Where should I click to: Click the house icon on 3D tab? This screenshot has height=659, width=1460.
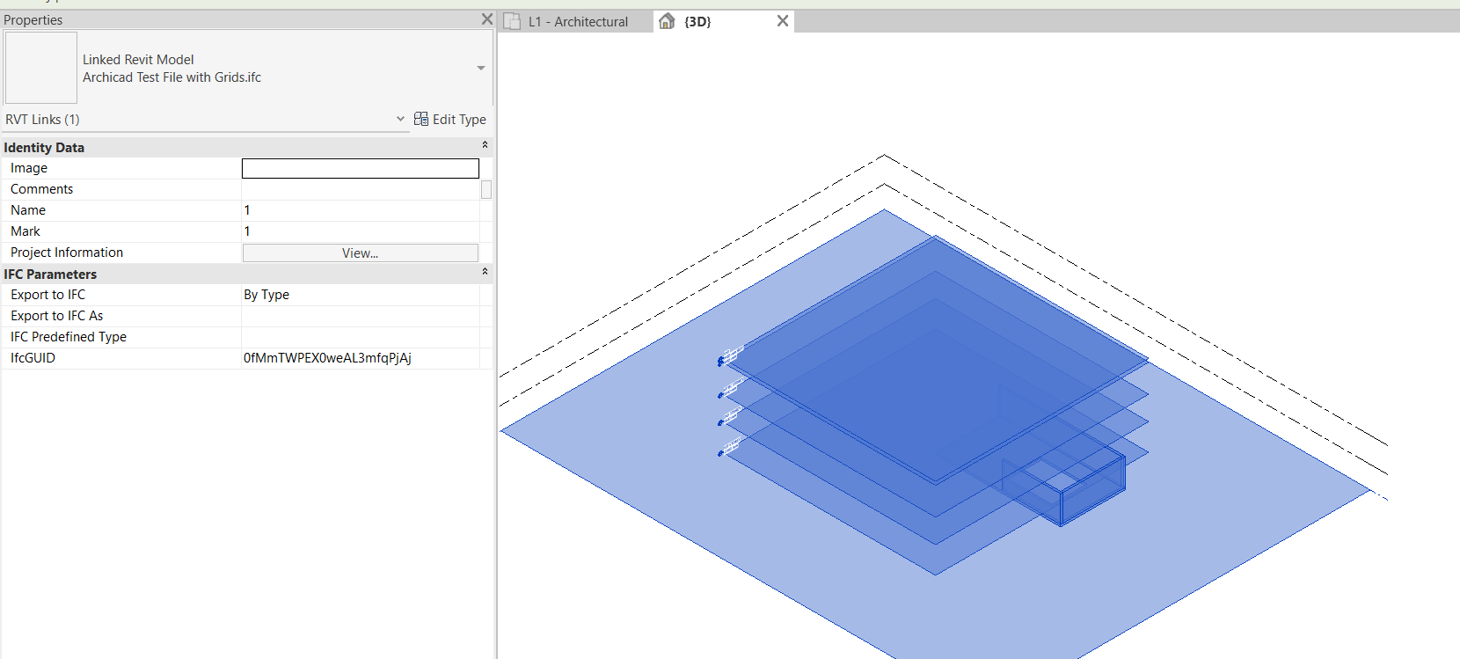(x=667, y=21)
